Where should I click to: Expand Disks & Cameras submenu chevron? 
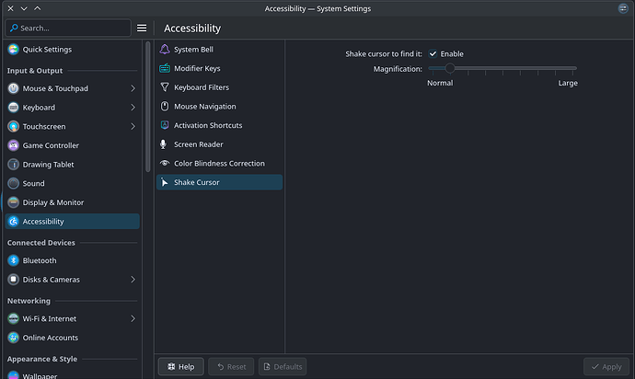(133, 280)
